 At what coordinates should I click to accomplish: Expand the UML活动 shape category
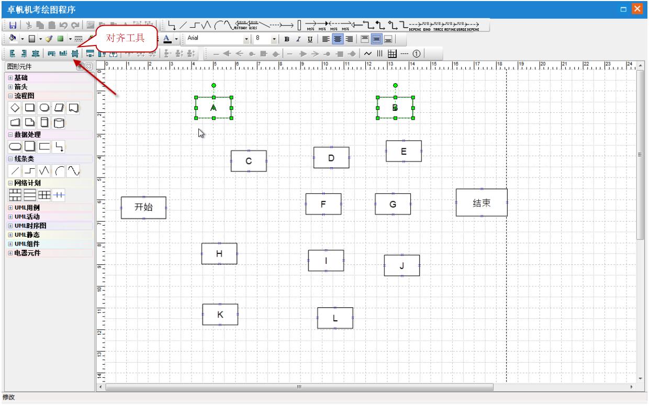[x=10, y=216]
